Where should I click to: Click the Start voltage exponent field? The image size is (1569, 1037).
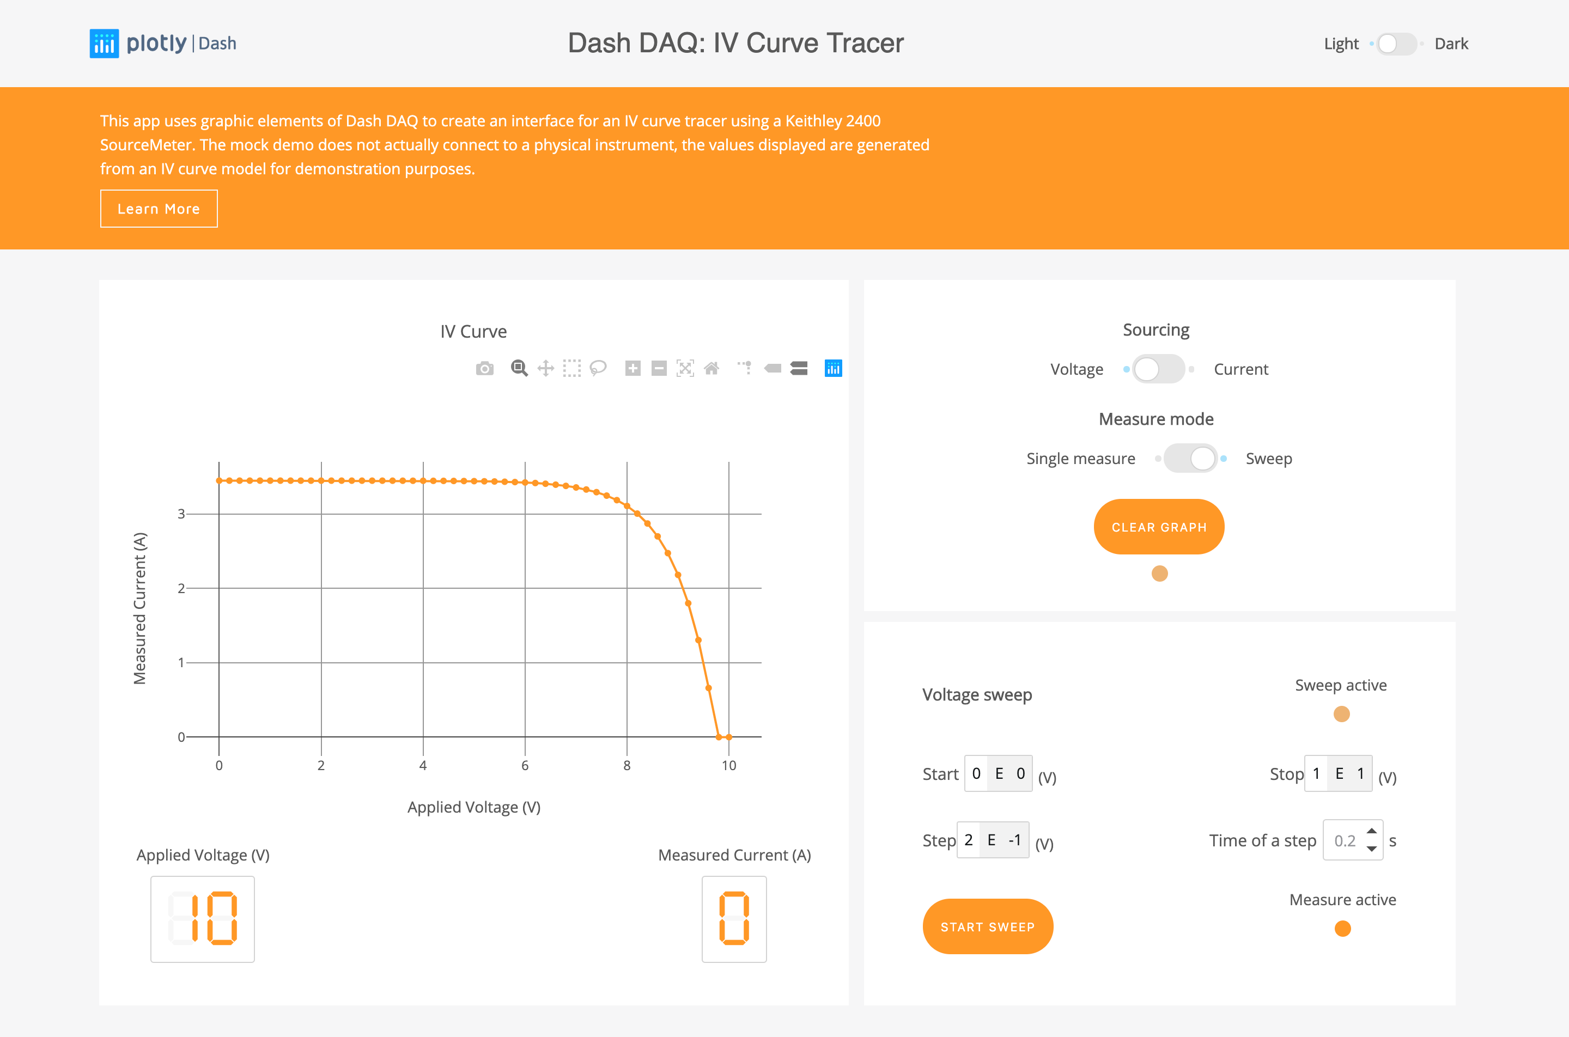1020,774
